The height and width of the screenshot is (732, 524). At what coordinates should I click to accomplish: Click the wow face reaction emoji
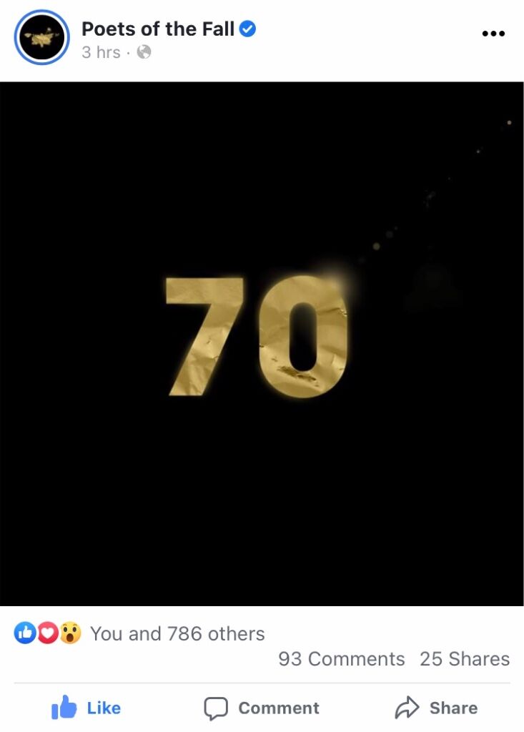tap(70, 633)
